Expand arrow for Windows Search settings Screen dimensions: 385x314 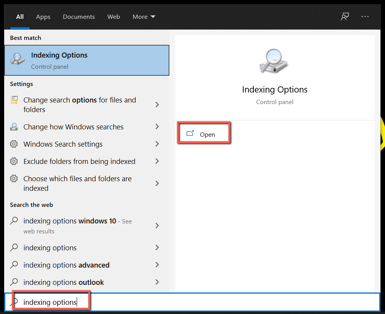157,144
